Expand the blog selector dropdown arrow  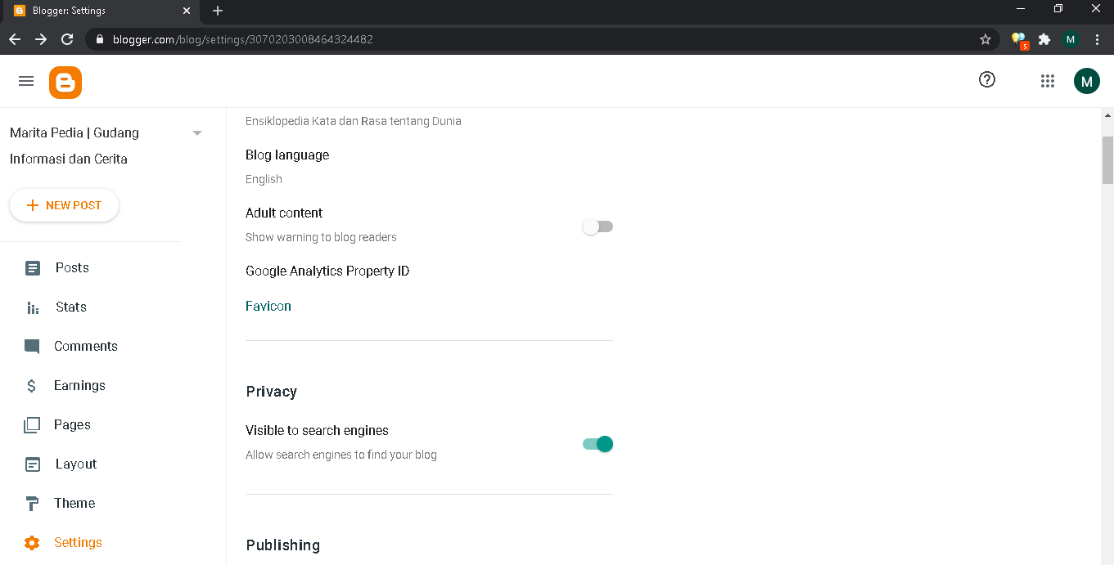pyautogui.click(x=197, y=133)
